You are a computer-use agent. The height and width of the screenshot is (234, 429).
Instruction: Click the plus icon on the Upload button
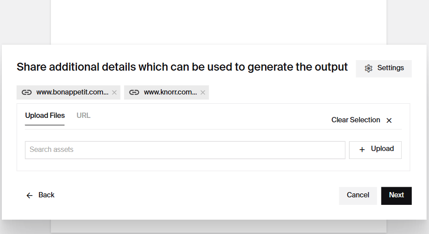pos(362,150)
